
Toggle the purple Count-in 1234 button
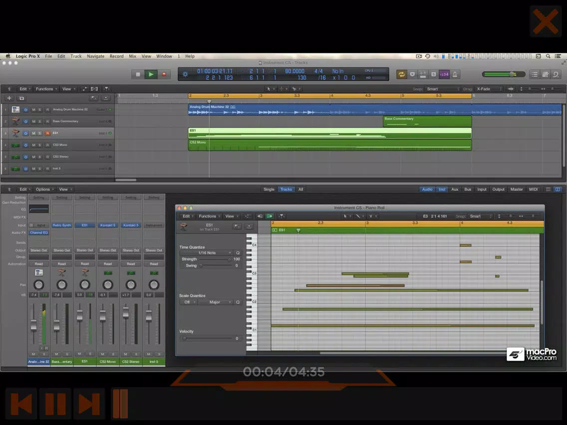coord(444,74)
